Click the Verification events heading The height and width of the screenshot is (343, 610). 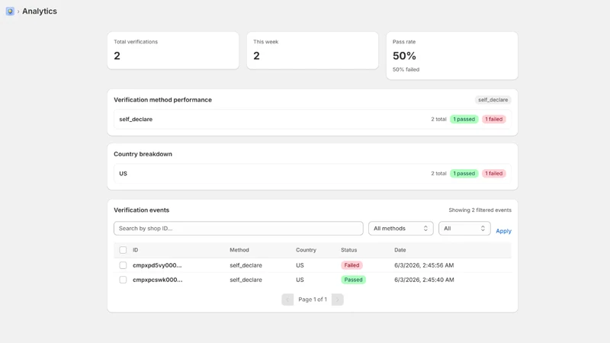coord(142,210)
